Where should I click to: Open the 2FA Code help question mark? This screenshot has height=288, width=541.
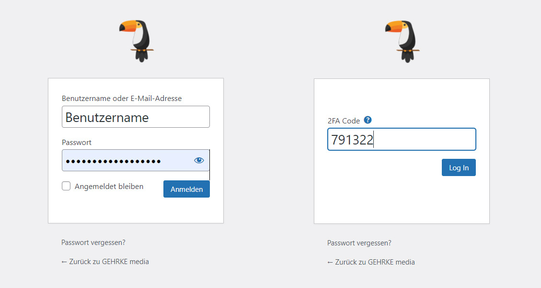click(x=368, y=120)
